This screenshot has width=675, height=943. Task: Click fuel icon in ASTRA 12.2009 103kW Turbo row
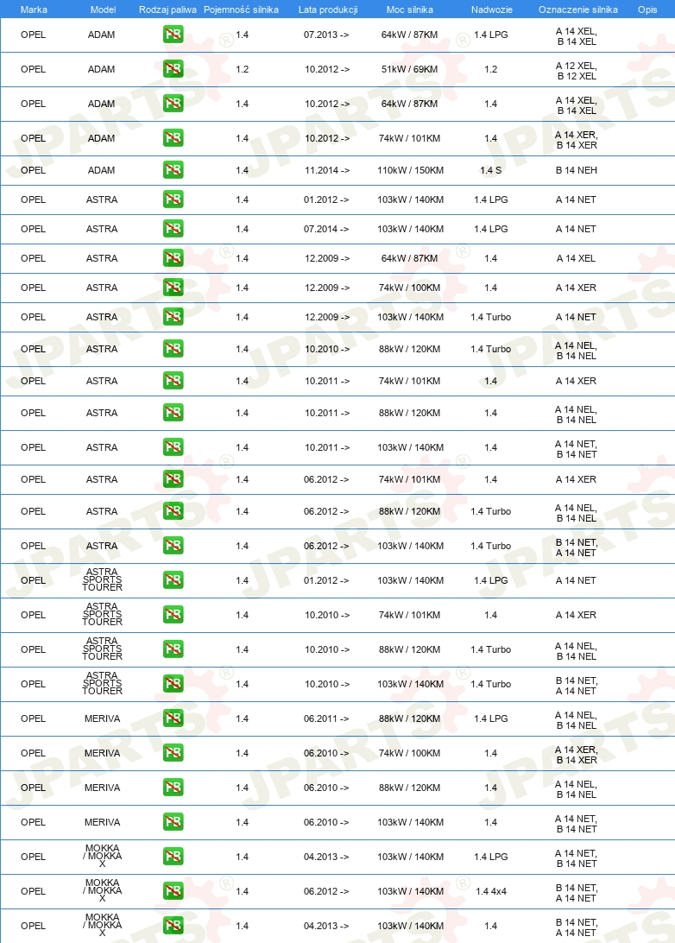173,317
